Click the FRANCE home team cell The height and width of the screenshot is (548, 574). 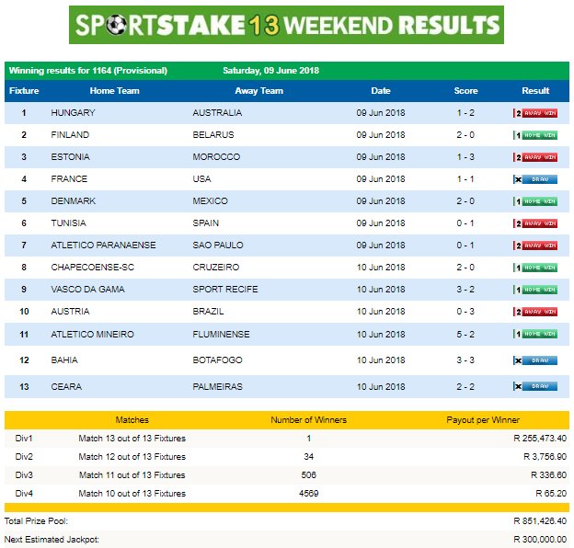[69, 179]
